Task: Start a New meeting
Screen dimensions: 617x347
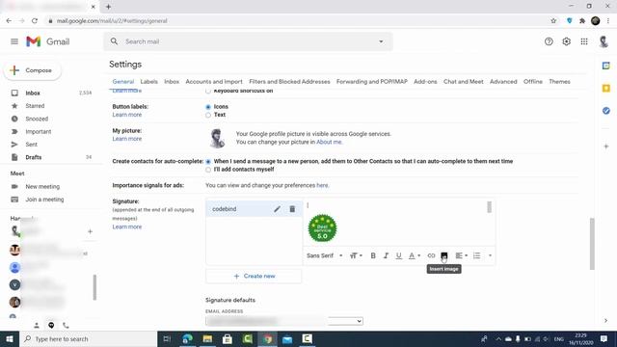Action: [x=42, y=186]
